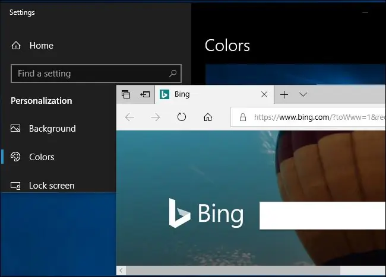The width and height of the screenshot is (386, 277).
Task: Expand tab previews chevron in Edge
Action: pos(303,94)
